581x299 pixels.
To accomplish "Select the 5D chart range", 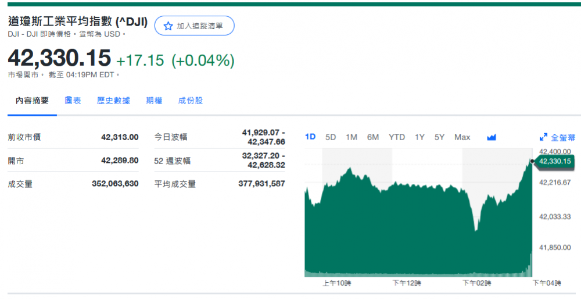I will [331, 137].
